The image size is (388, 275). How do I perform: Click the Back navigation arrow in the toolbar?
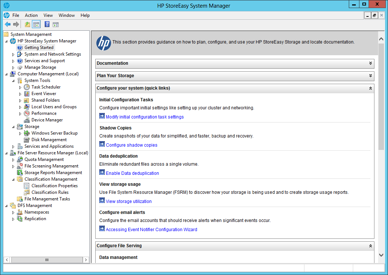point(7,24)
